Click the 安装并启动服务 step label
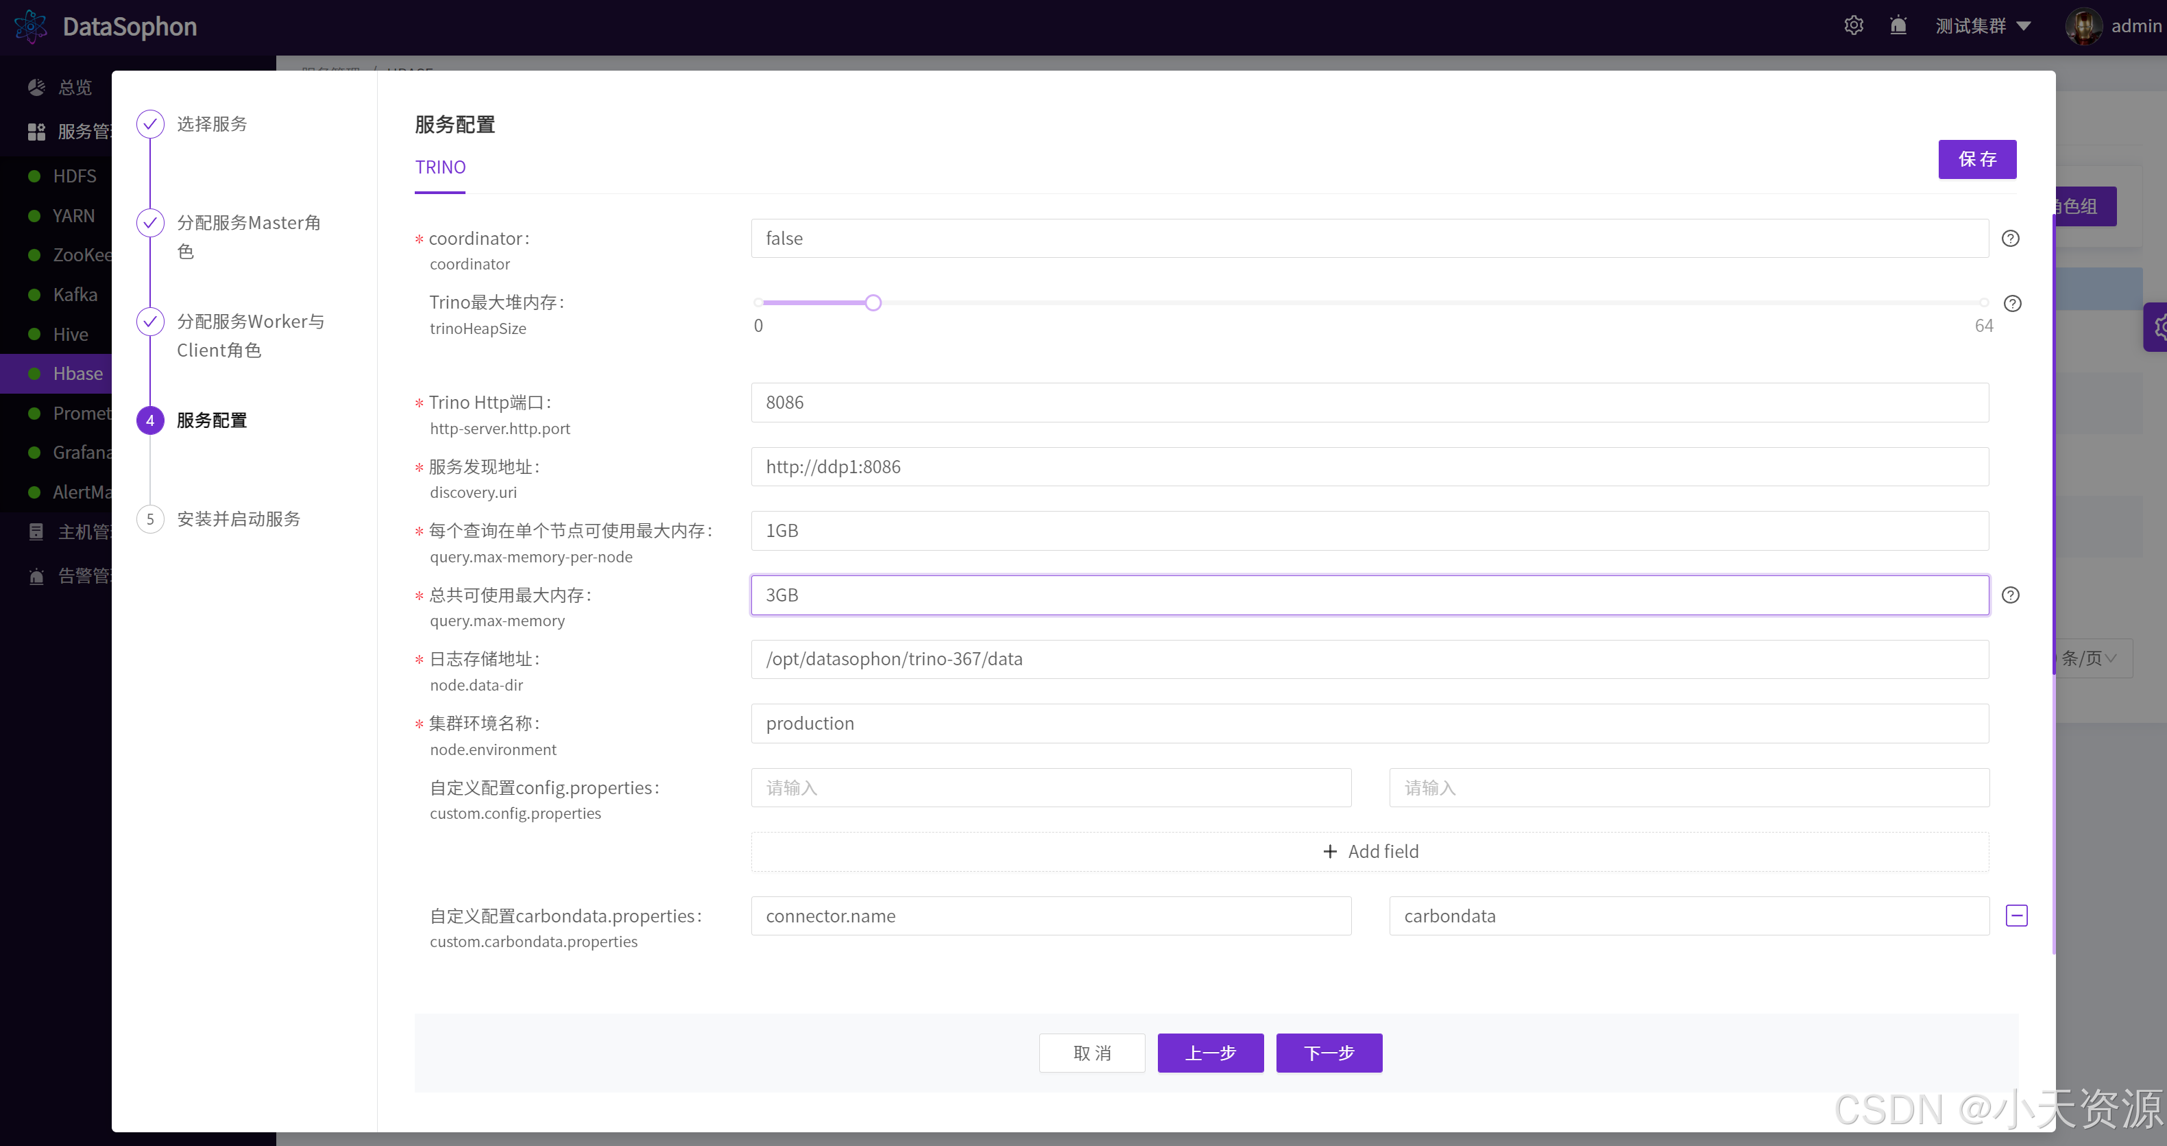 coord(239,518)
